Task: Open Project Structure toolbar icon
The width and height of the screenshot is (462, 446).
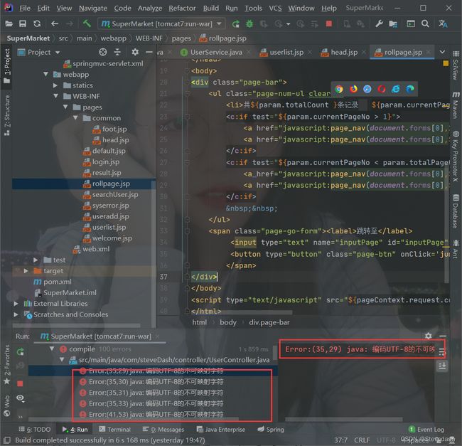Action: (393, 23)
